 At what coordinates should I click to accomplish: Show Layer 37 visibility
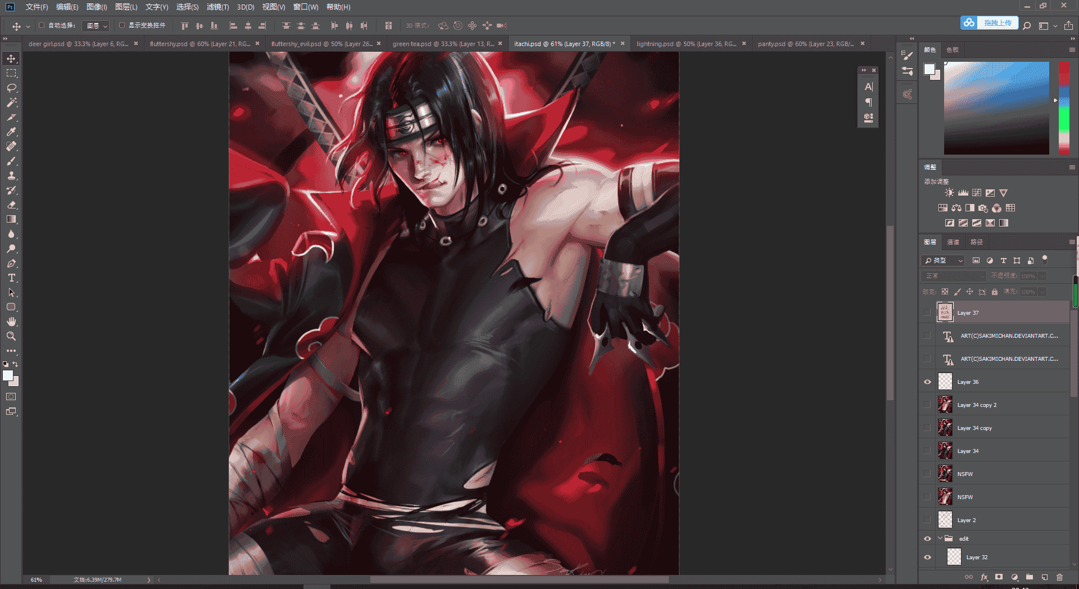click(927, 312)
